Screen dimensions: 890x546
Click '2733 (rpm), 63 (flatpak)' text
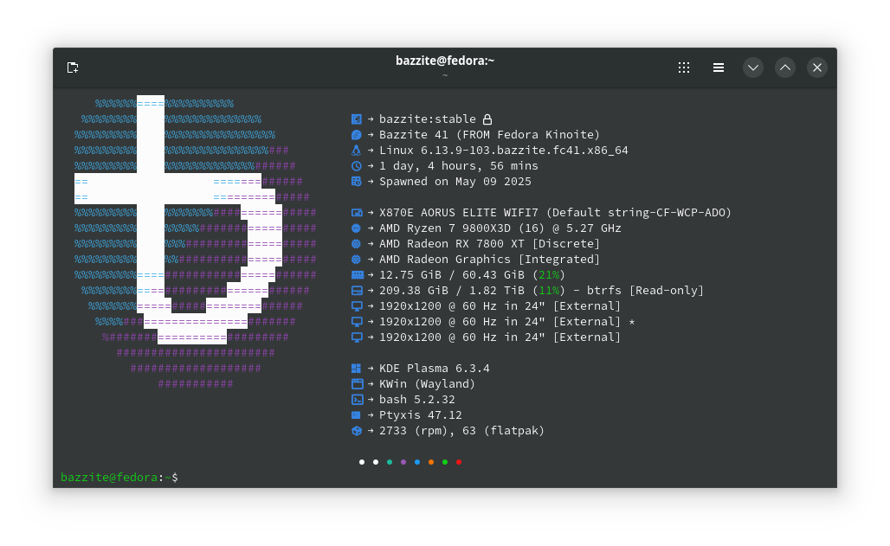point(462,431)
